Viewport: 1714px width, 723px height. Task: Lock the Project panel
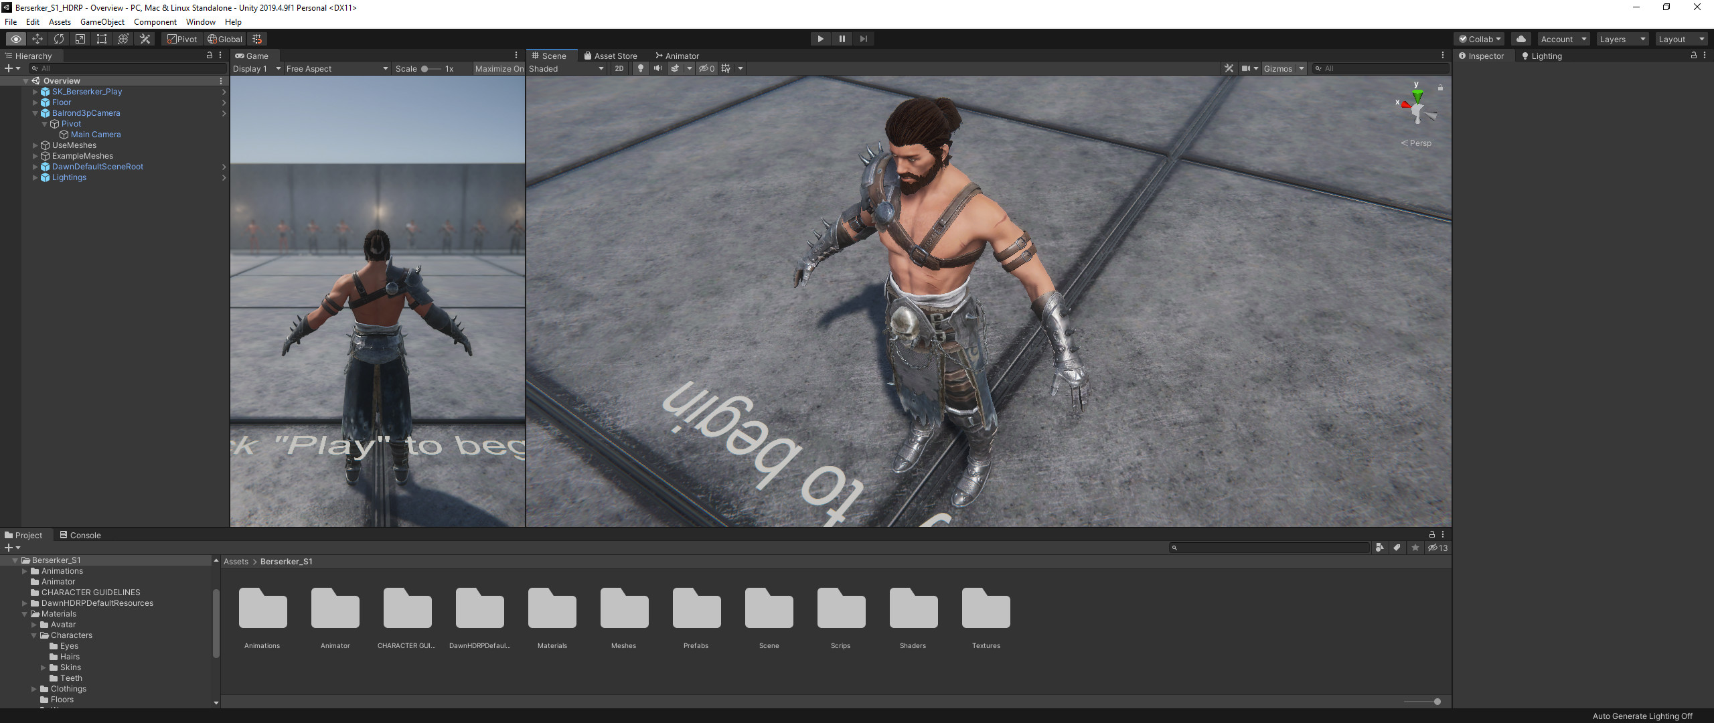click(x=1432, y=534)
